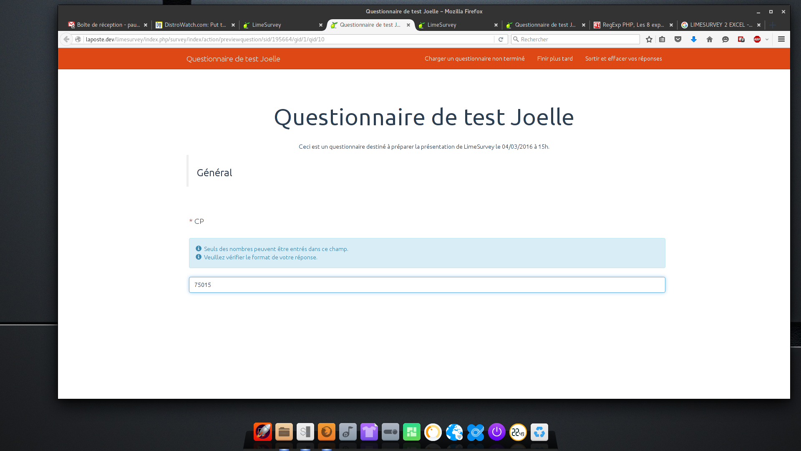This screenshot has width=801, height=451.
Task: Open the purple power icon in dock
Action: click(496, 432)
